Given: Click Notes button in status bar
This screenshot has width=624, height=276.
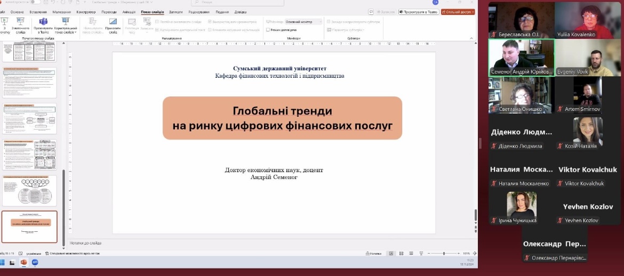Looking at the screenshot, I should click(373, 253).
